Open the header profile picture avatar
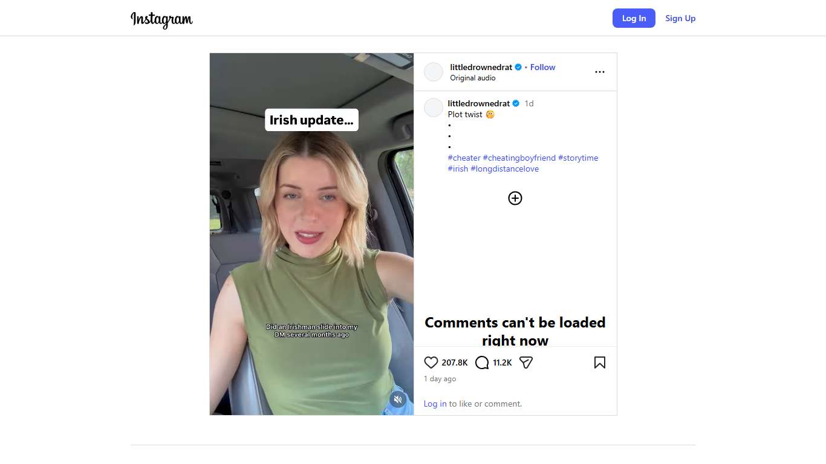Image resolution: width=826 pixels, height=464 pixels. pyautogui.click(x=434, y=72)
